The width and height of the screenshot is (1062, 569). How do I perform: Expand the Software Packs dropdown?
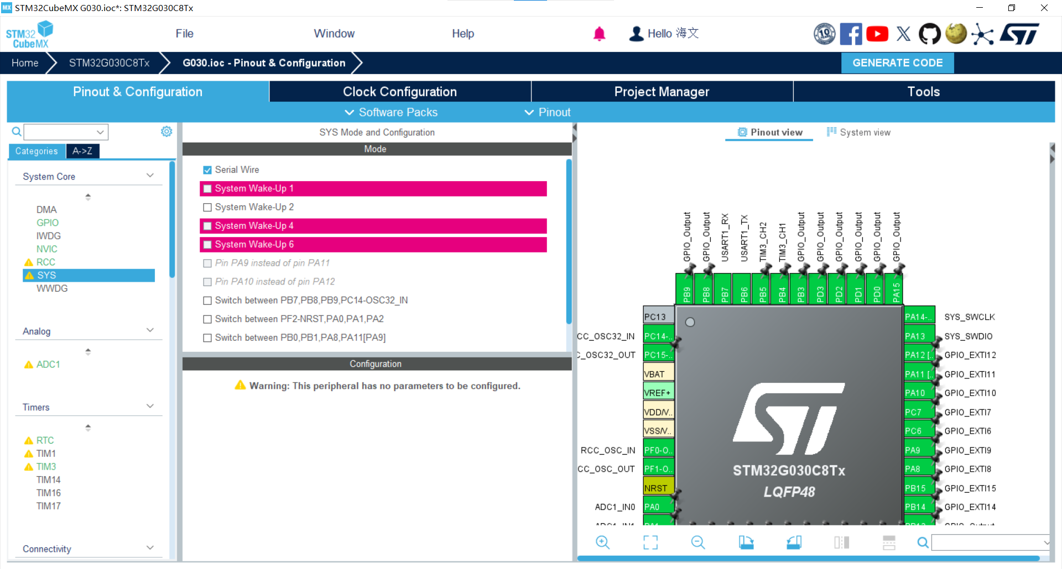point(391,112)
